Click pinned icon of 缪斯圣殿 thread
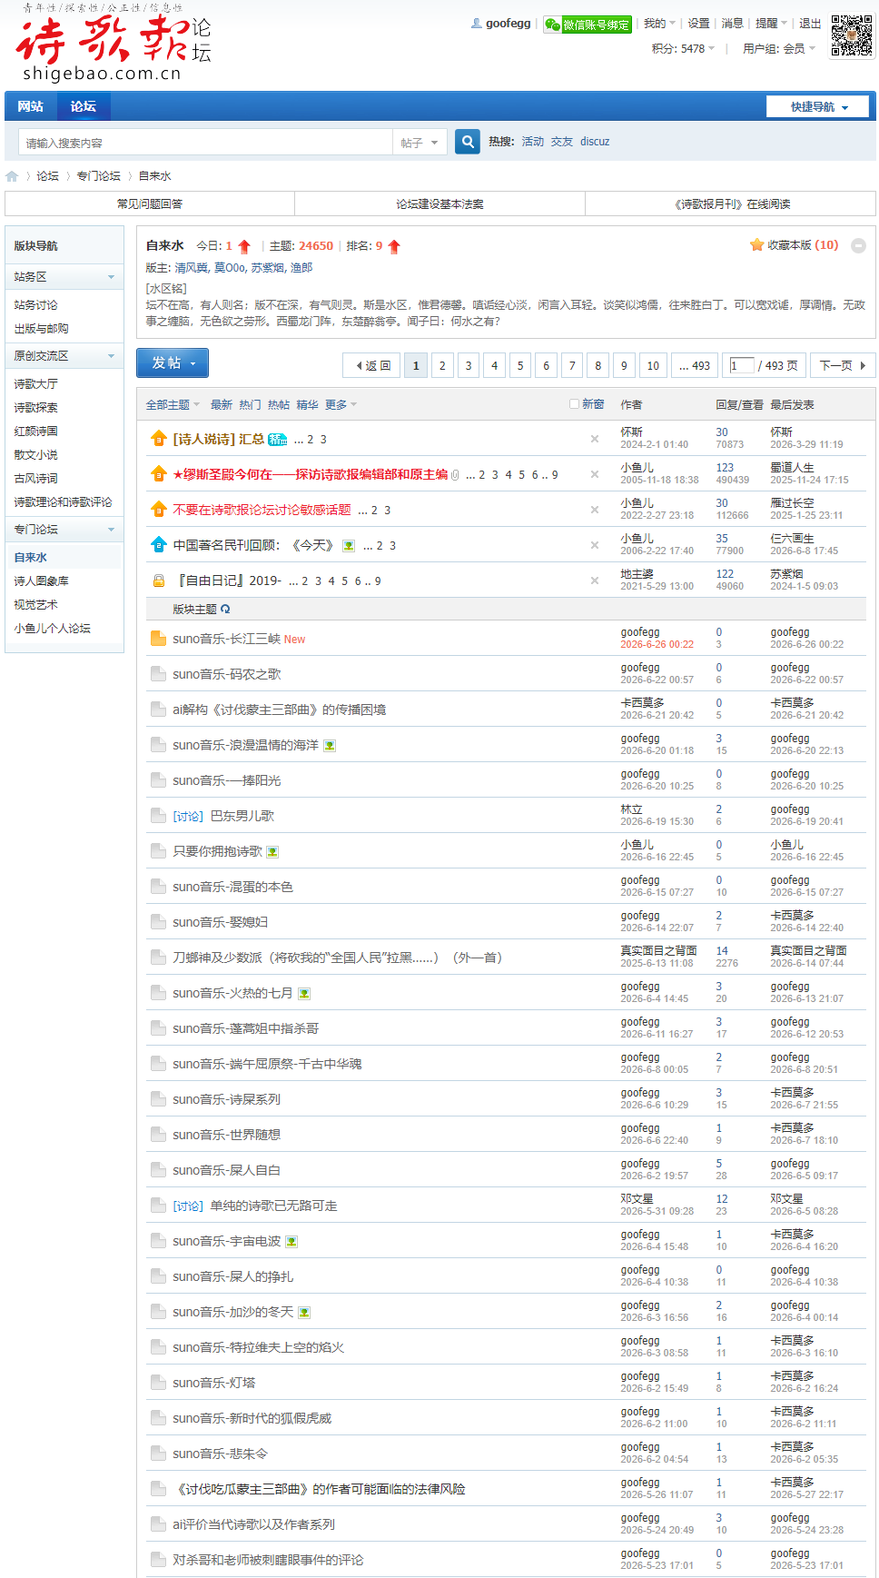Screen dimensions: 879x1578 tap(159, 474)
